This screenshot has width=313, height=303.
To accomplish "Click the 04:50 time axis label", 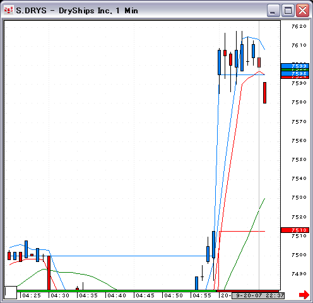I will tap(174, 295).
